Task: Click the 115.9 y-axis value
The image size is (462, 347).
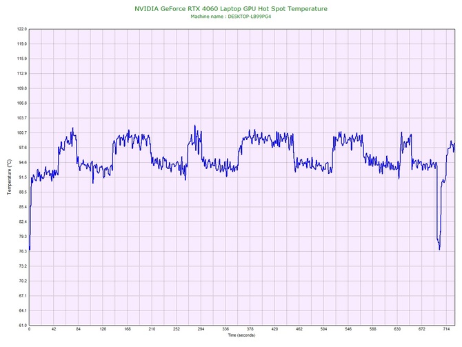Action: pyautogui.click(x=22, y=59)
